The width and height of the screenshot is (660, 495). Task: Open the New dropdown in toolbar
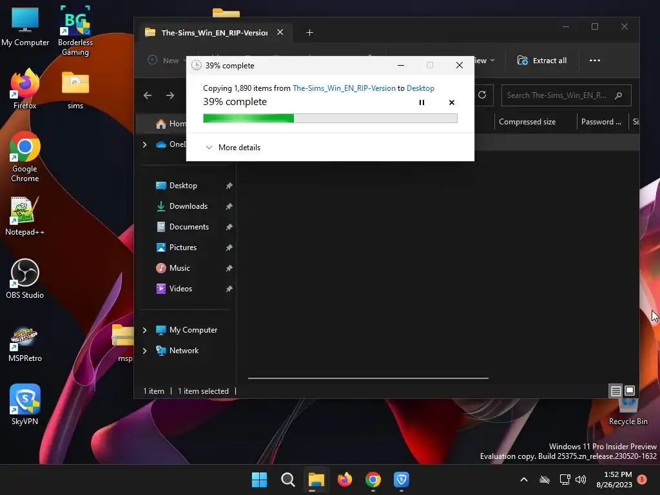point(167,61)
